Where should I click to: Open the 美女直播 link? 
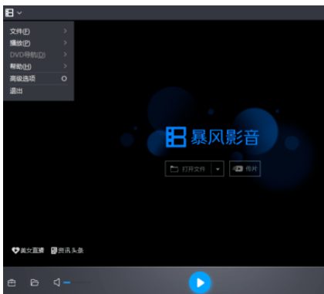click(28, 250)
